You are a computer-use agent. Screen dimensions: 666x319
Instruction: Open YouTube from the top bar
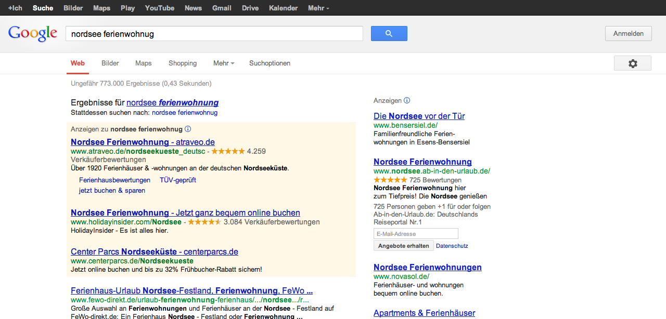click(159, 8)
